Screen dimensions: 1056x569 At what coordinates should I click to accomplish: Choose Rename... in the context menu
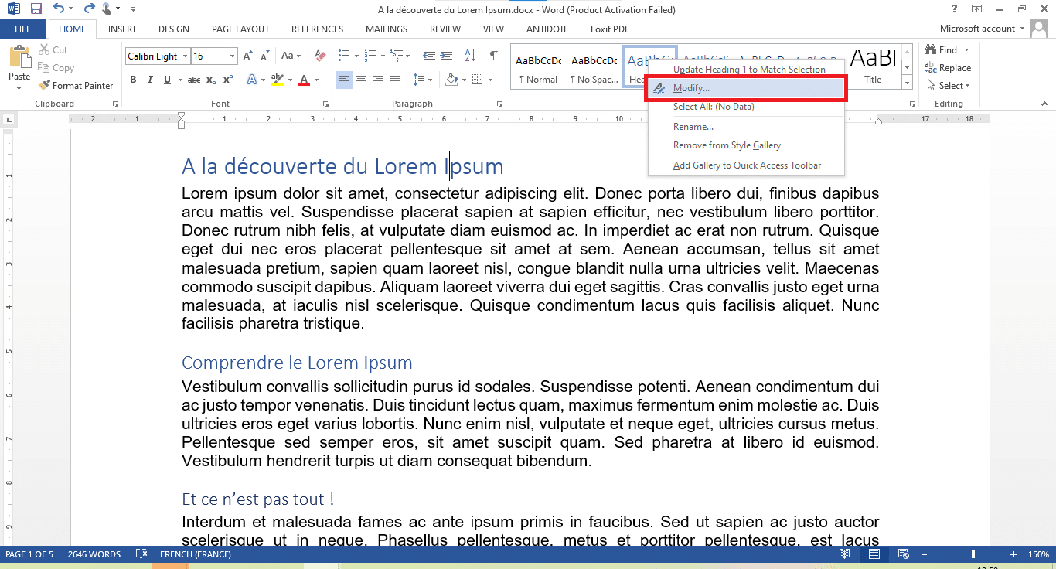[x=748, y=127]
